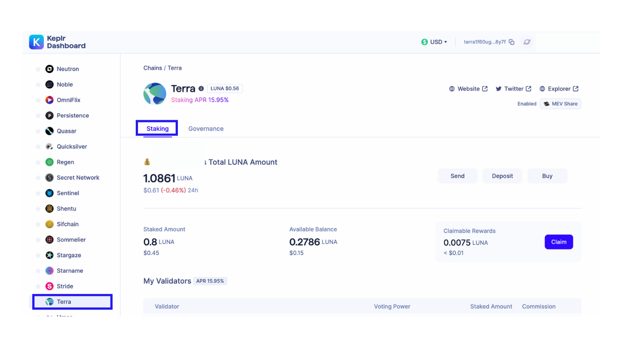Click the info icon next to Terra
Image resolution: width=621 pixels, height=346 pixels.
[201, 89]
